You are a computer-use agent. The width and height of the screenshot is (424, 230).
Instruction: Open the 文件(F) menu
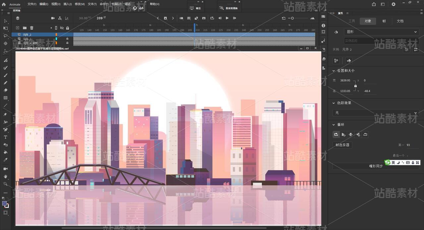coord(32,4)
